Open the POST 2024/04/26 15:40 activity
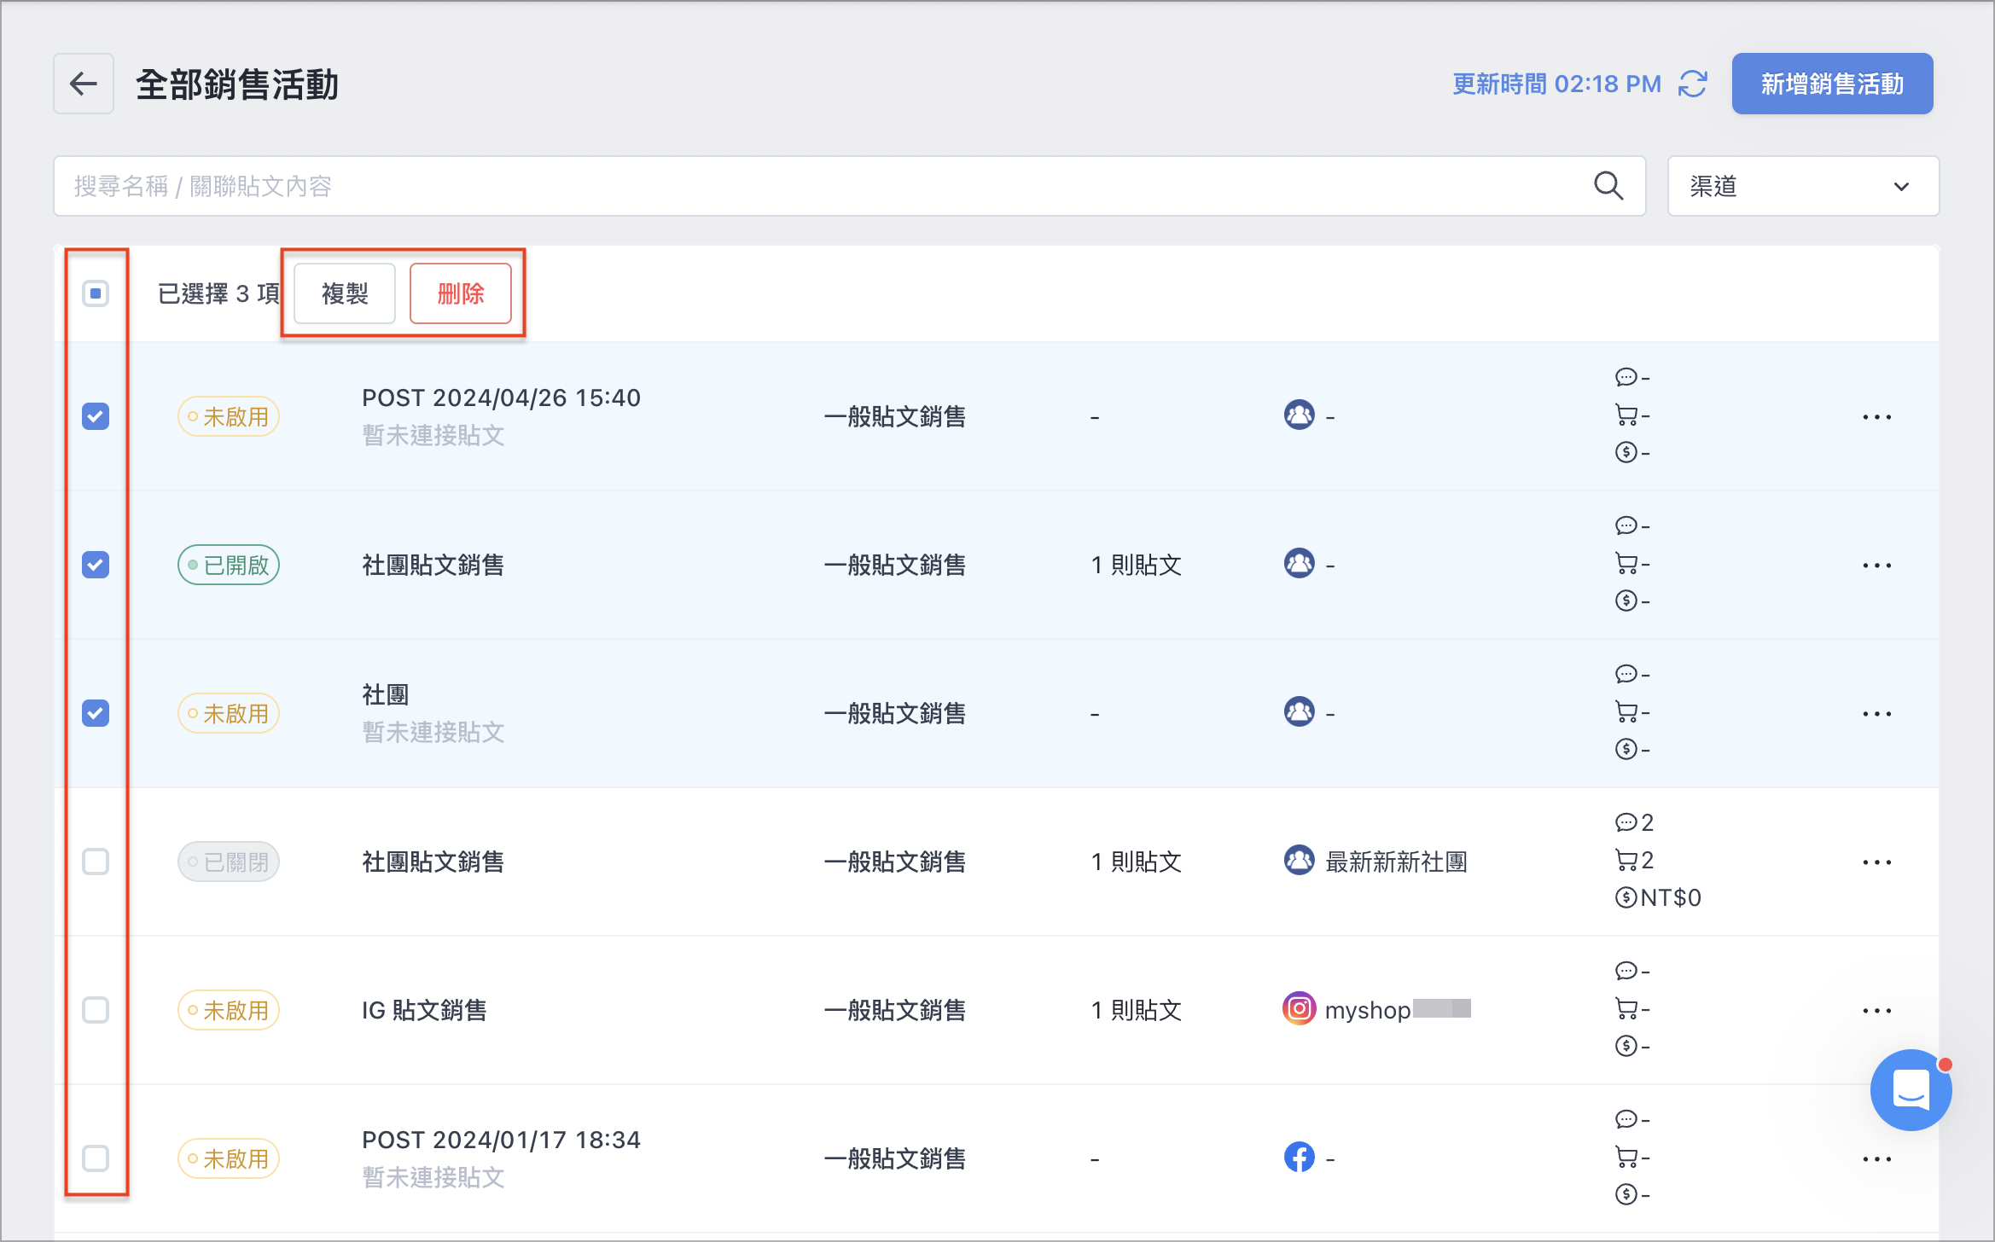 [501, 398]
